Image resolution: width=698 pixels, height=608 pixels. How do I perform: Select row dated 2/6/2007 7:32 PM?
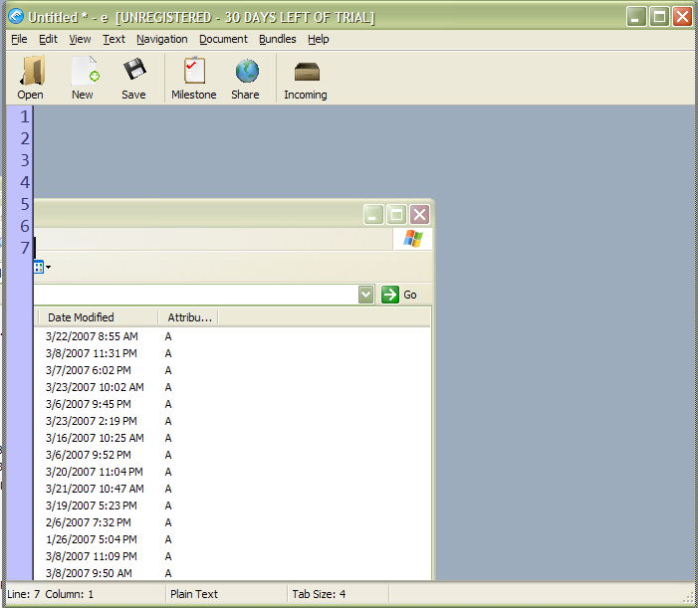(89, 522)
